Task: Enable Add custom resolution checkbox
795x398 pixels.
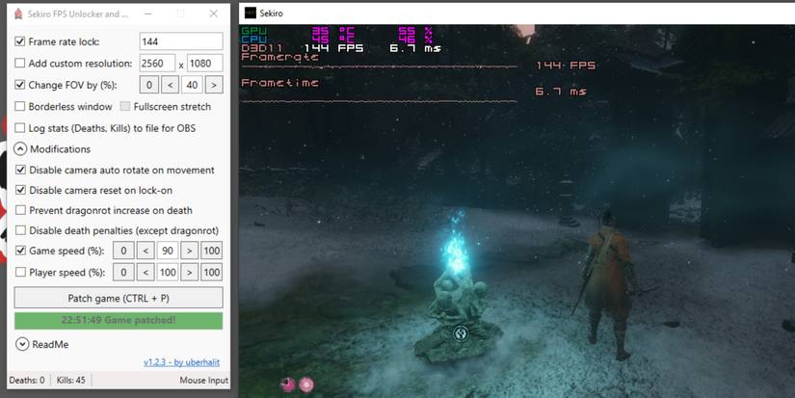Action: click(20, 63)
